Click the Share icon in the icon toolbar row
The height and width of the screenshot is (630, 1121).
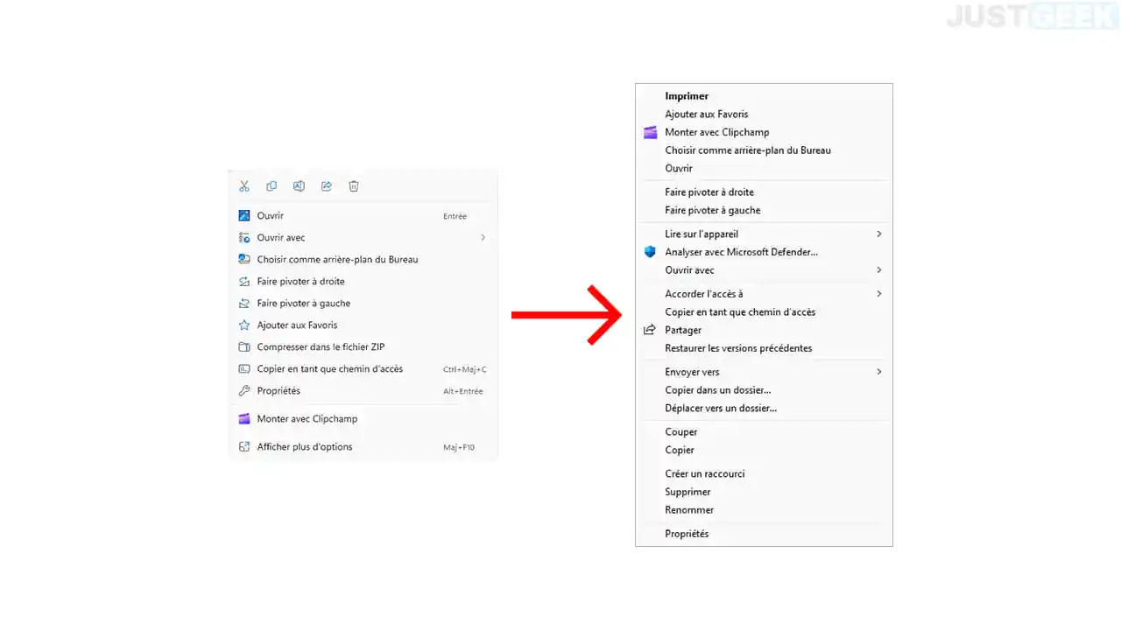(327, 185)
